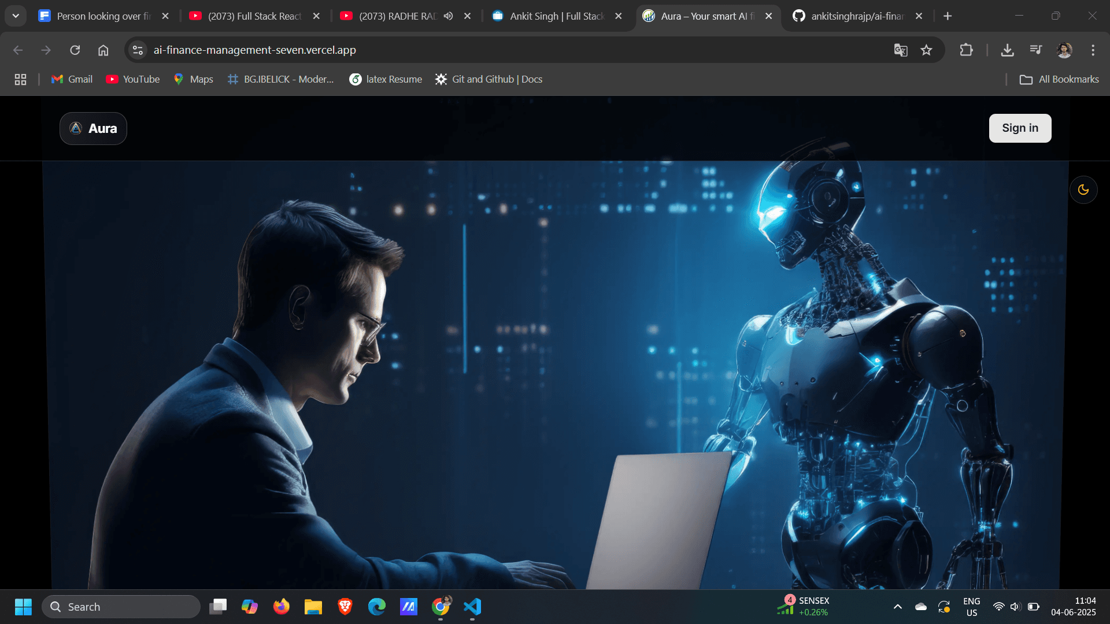Expand the tab search dropdown arrow

16,16
